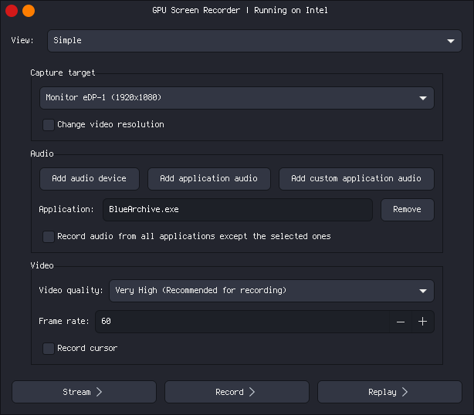This screenshot has width=474, height=415.
Task: Click the Frame rate value field
Action: point(239,322)
